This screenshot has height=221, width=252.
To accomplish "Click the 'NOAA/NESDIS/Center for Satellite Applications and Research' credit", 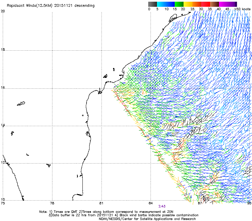I will pyautogui.click(x=147, y=219).
